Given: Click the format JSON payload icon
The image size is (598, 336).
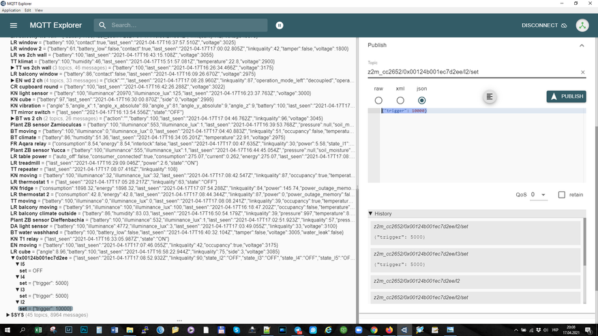Looking at the screenshot, I should click(x=489, y=97).
